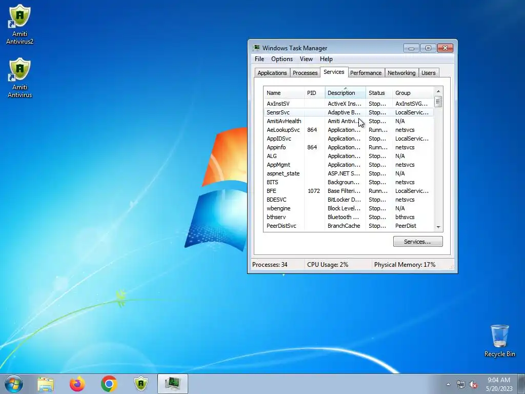Select the Services tab
This screenshot has height=394, width=525.
tap(334, 72)
